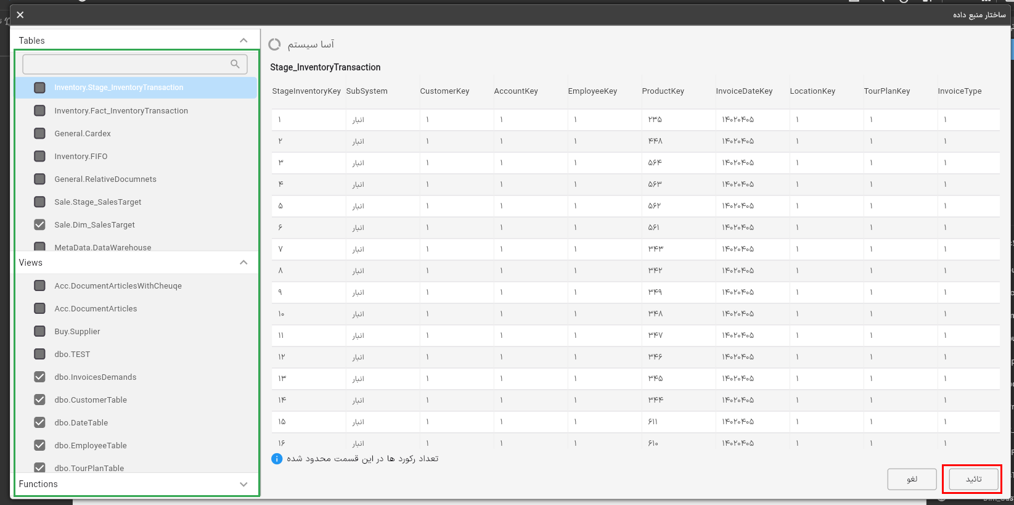This screenshot has width=1014, height=505.
Task: Select the Inventory.FIFO row label
Action: 81,157
